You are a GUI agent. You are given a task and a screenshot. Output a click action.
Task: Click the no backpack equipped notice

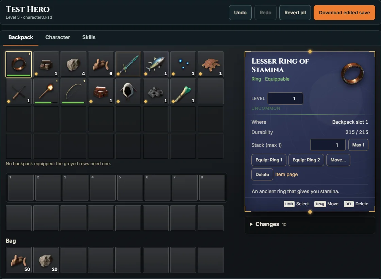58,164
